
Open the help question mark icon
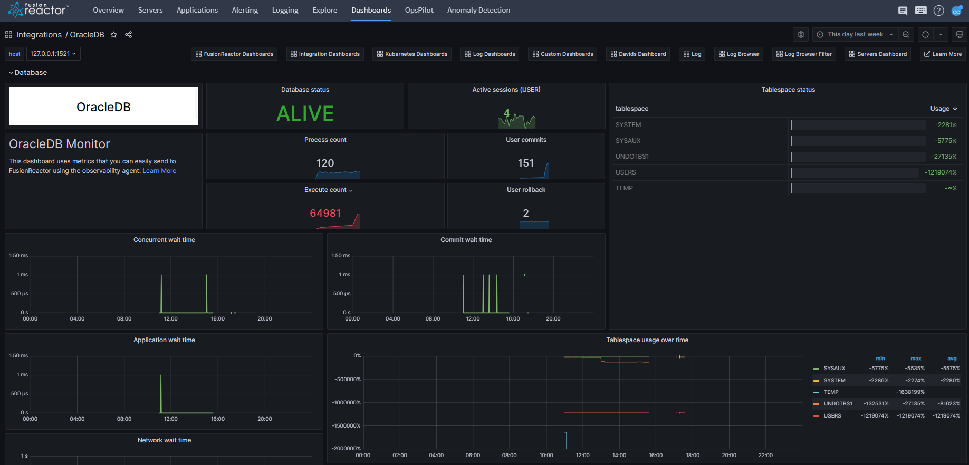938,11
